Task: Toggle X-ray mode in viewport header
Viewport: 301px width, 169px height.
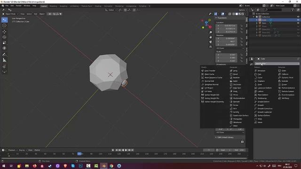Action: tap(230, 14)
